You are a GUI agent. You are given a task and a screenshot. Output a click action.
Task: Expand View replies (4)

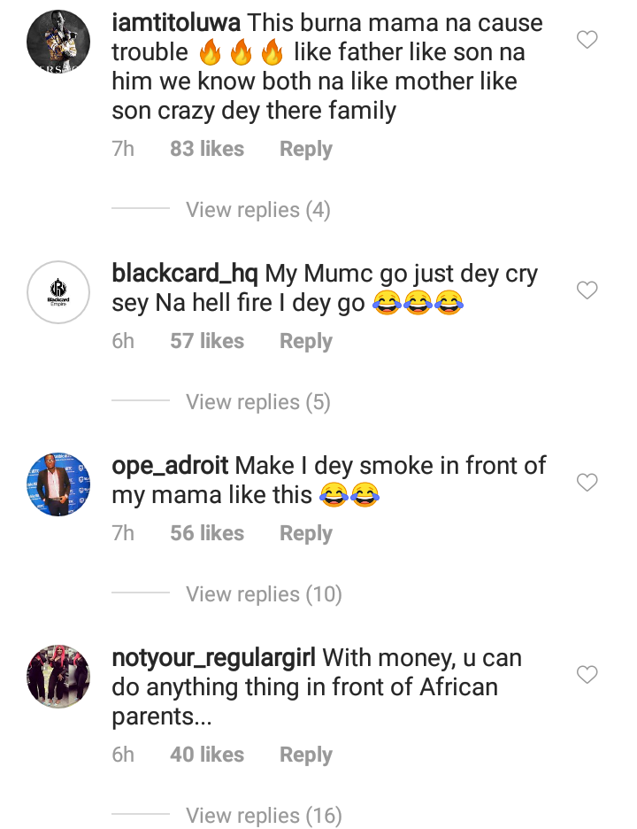coord(257,210)
